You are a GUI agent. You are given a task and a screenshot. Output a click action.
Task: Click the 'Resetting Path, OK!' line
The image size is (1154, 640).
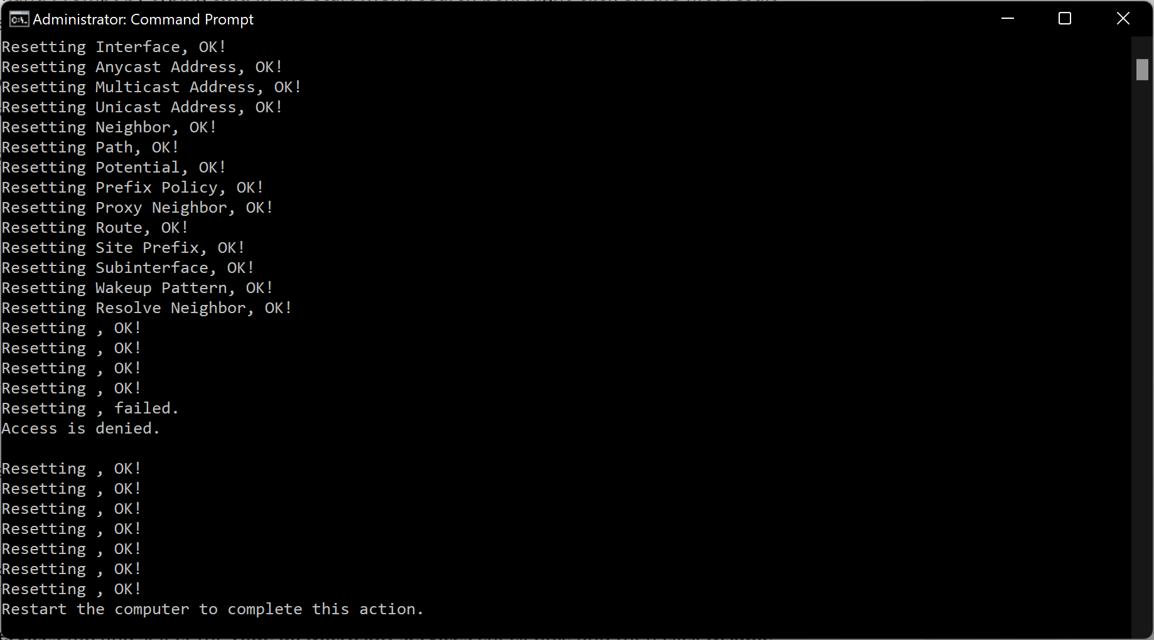[x=90, y=147]
